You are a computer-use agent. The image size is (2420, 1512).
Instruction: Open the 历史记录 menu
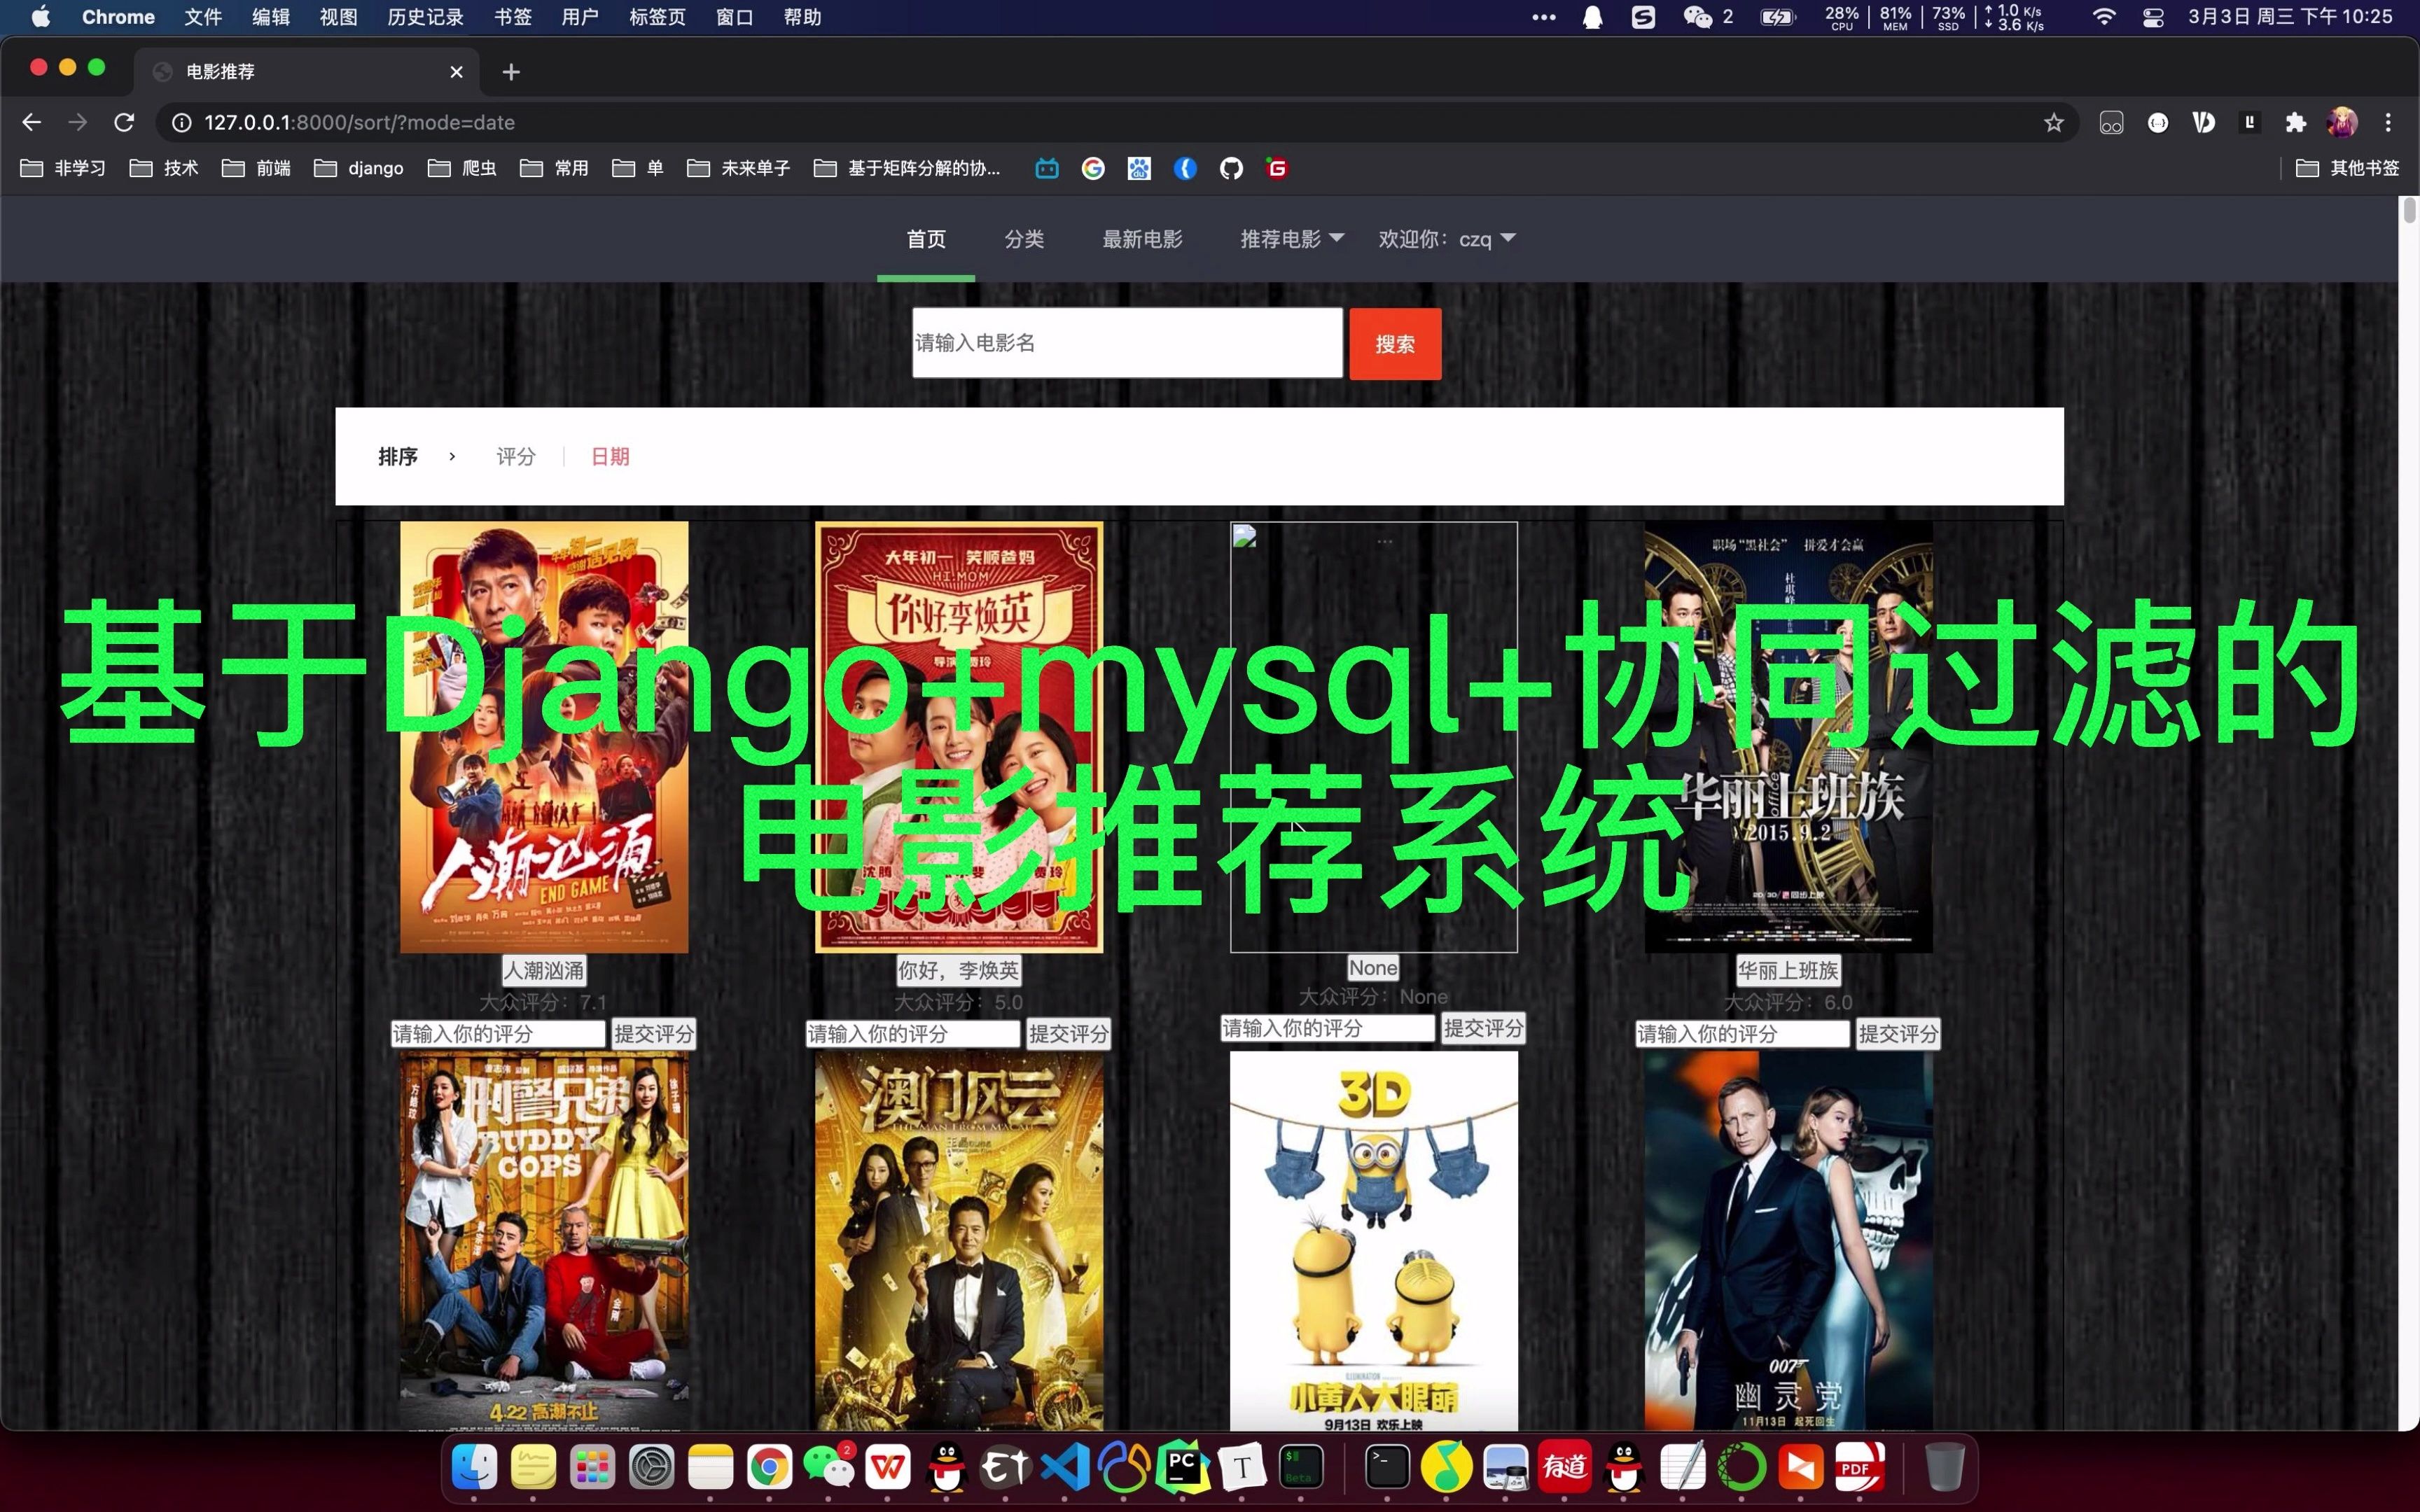425,17
